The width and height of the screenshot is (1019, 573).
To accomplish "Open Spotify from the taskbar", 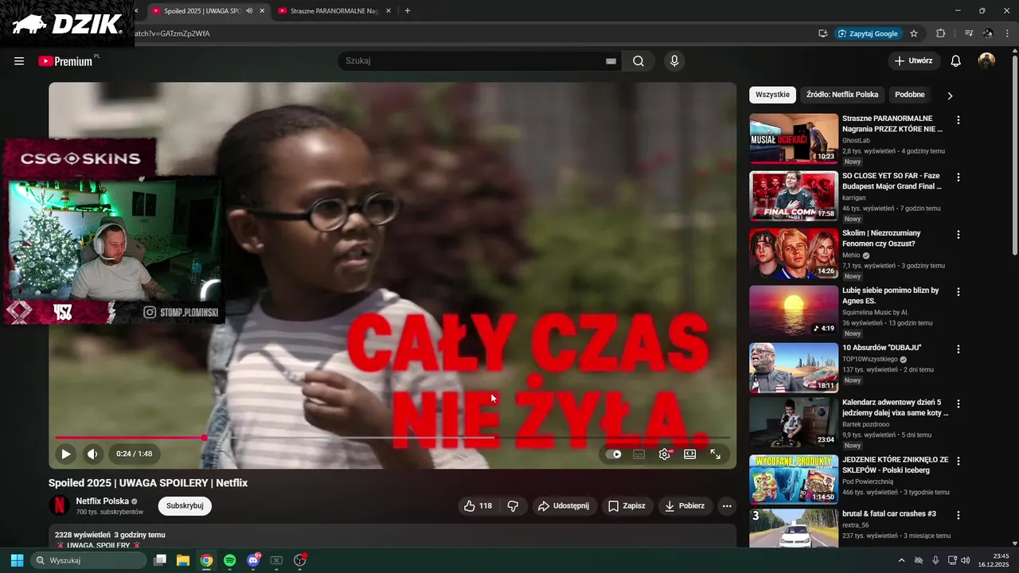I will [x=230, y=560].
